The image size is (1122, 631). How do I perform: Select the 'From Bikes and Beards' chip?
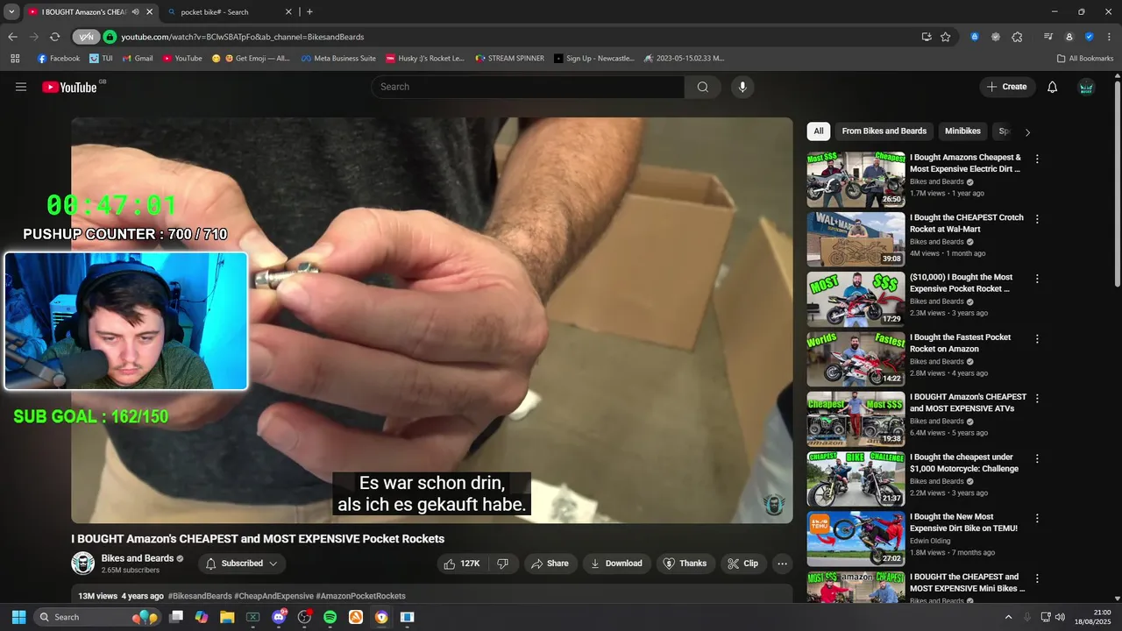coord(884,131)
